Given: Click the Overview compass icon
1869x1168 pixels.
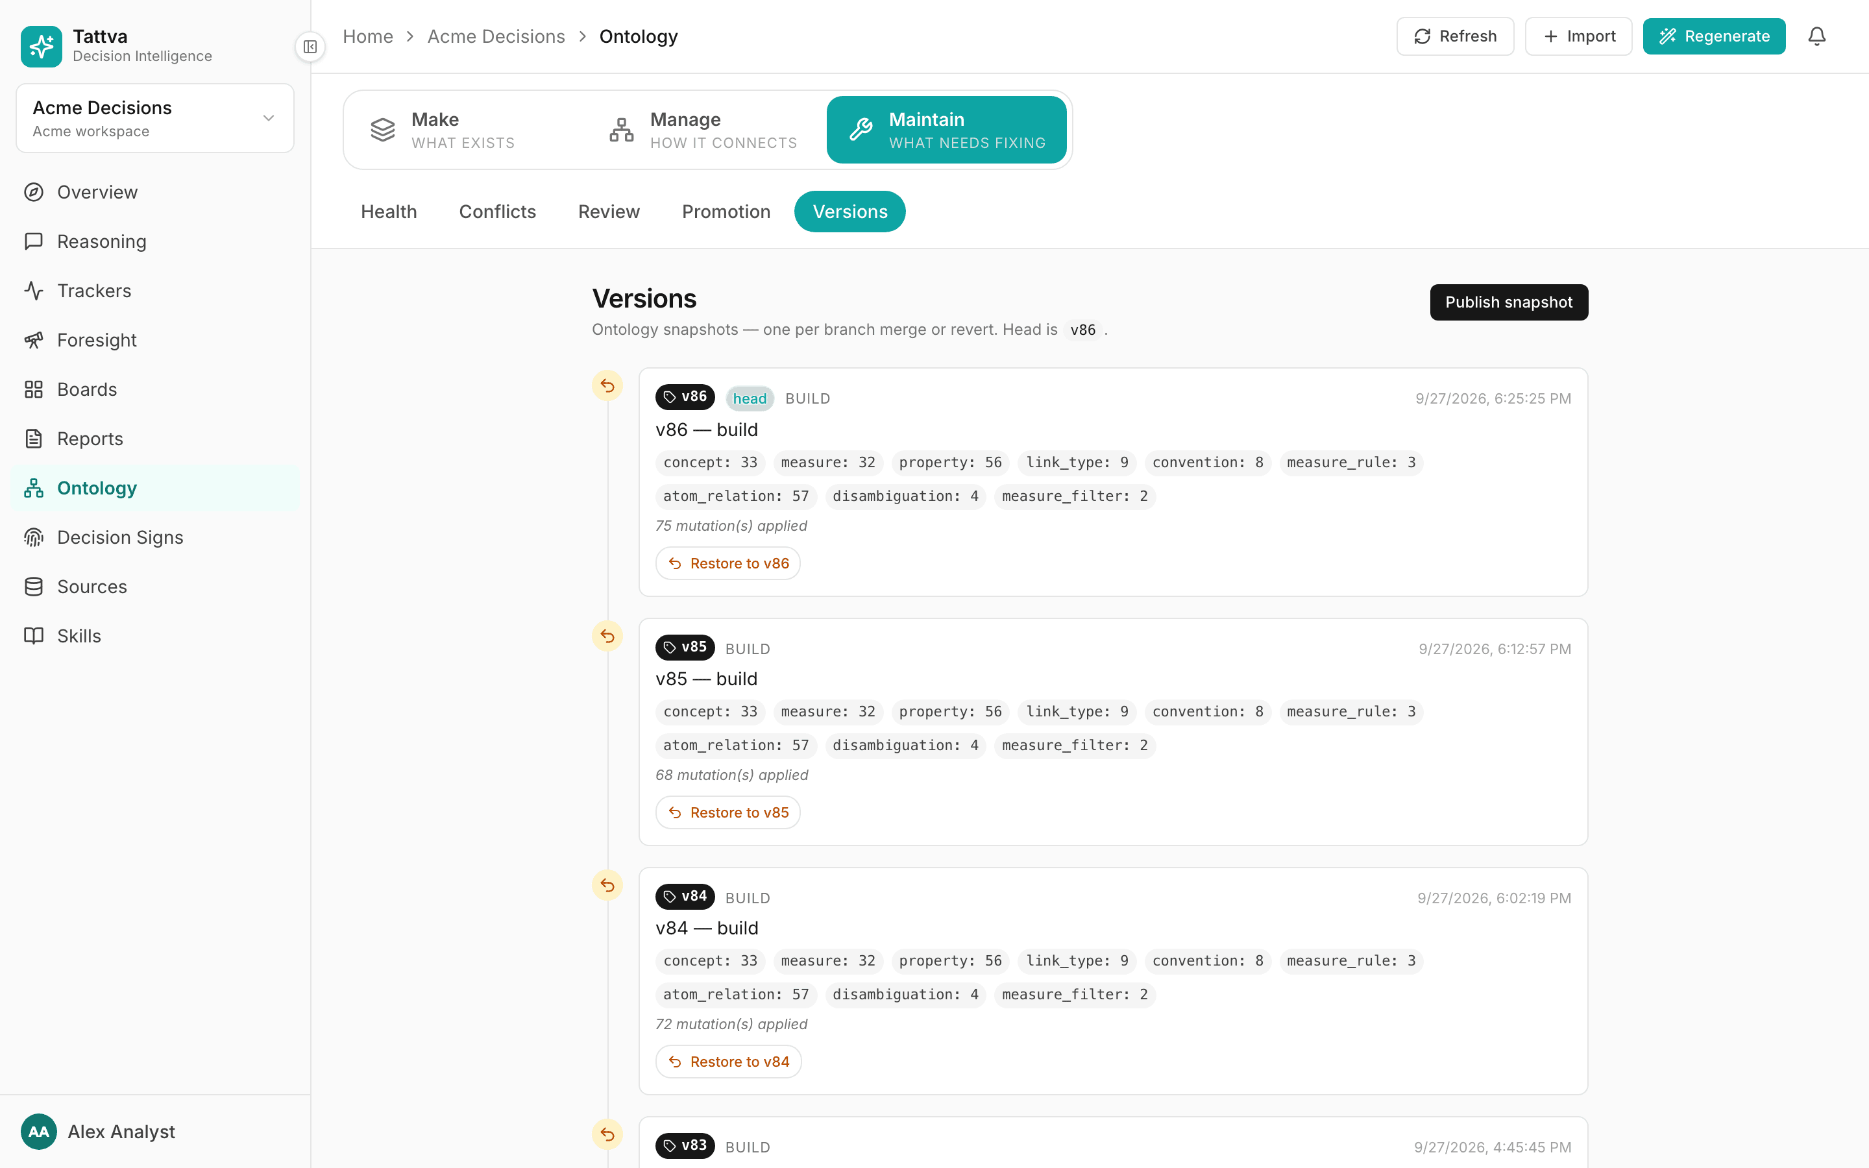Looking at the screenshot, I should tap(33, 192).
